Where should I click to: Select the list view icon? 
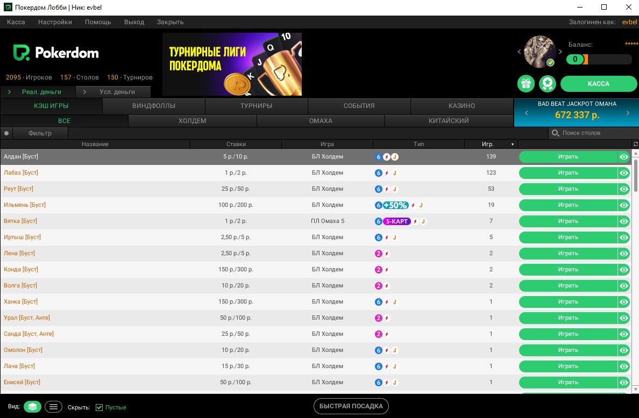click(x=53, y=407)
